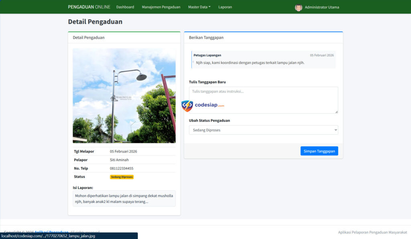
Task: Click the Administrator Utama user name
Action: pos(321,7)
